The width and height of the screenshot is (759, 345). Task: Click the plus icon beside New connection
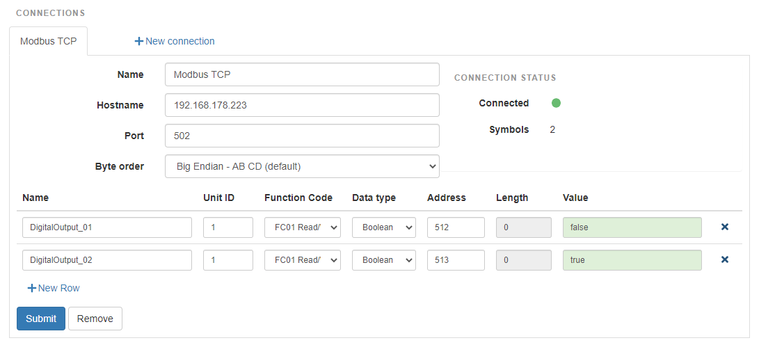[138, 42]
